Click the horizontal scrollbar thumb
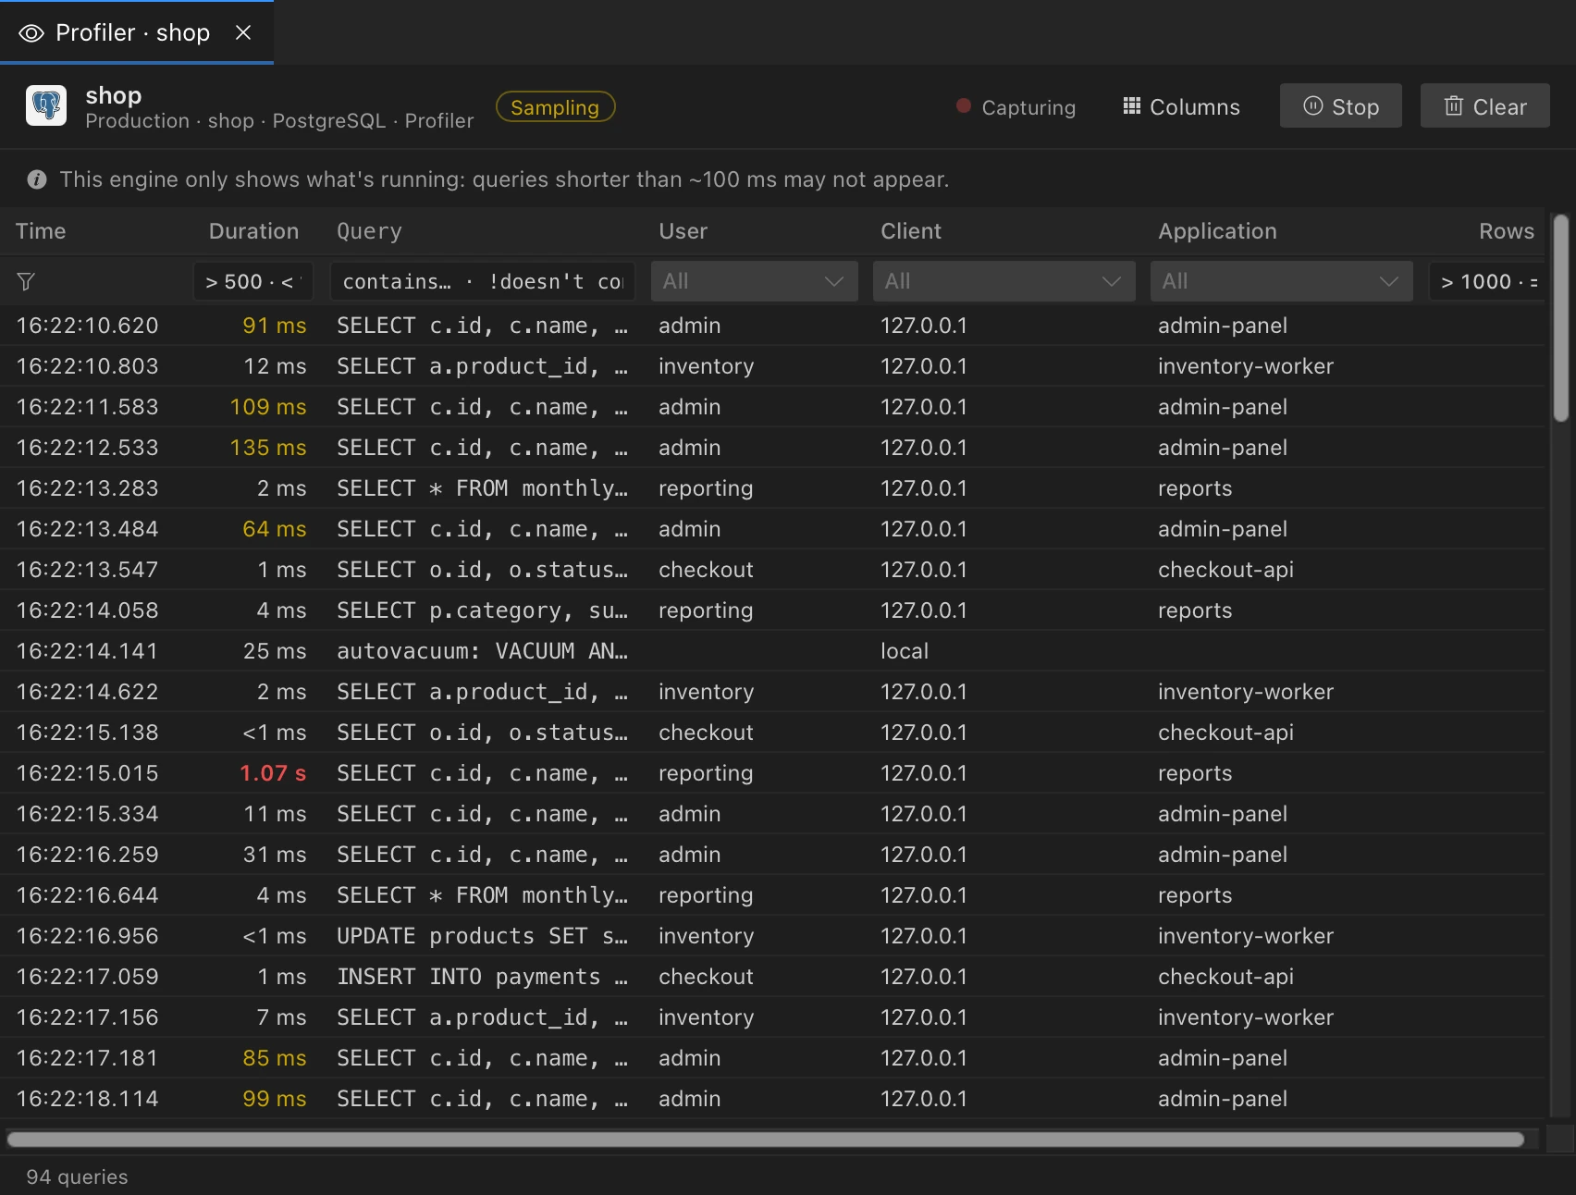Viewport: 1576px width, 1195px height. (766, 1140)
